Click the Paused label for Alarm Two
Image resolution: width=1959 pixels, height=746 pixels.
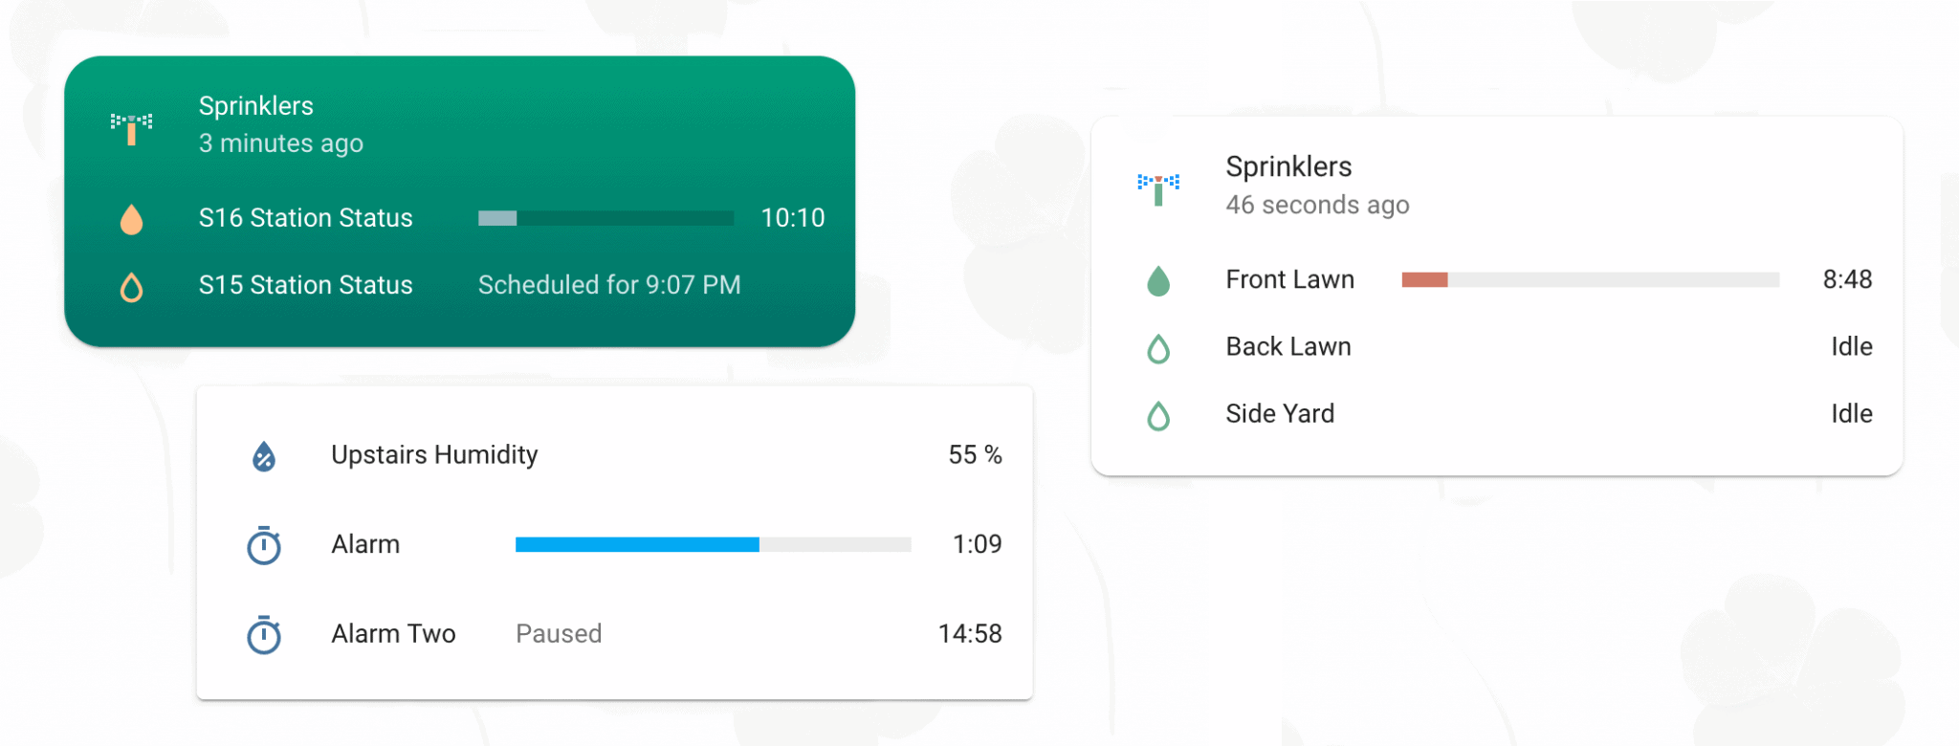pyautogui.click(x=559, y=633)
